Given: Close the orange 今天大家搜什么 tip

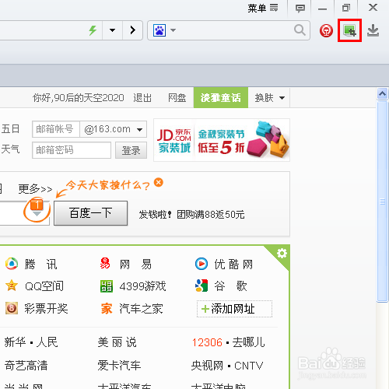Looking at the screenshot, I should click(159, 182).
